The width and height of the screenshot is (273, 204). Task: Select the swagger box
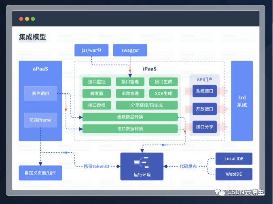pyautogui.click(x=130, y=50)
